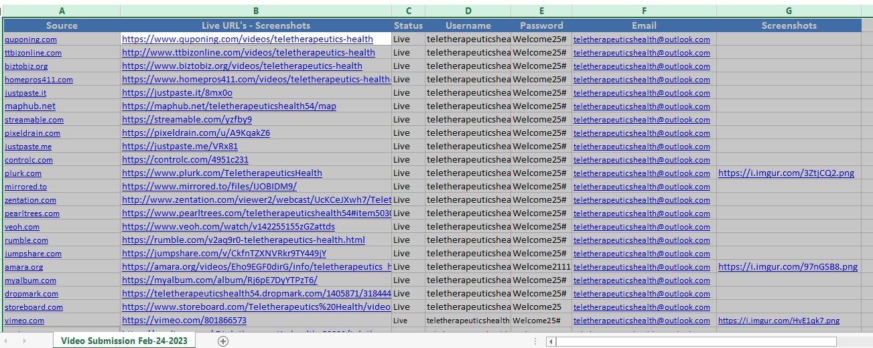The height and width of the screenshot is (348, 873).
Task: Add a new sheet with plus button
Action: coord(223,341)
